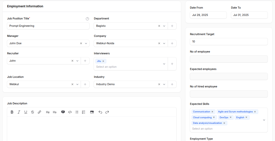
Task: Attach an image to Job Description
Action: [92, 112]
